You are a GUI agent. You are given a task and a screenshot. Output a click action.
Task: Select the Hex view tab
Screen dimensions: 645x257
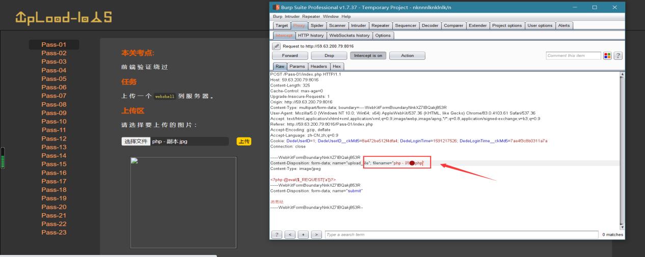coord(337,66)
